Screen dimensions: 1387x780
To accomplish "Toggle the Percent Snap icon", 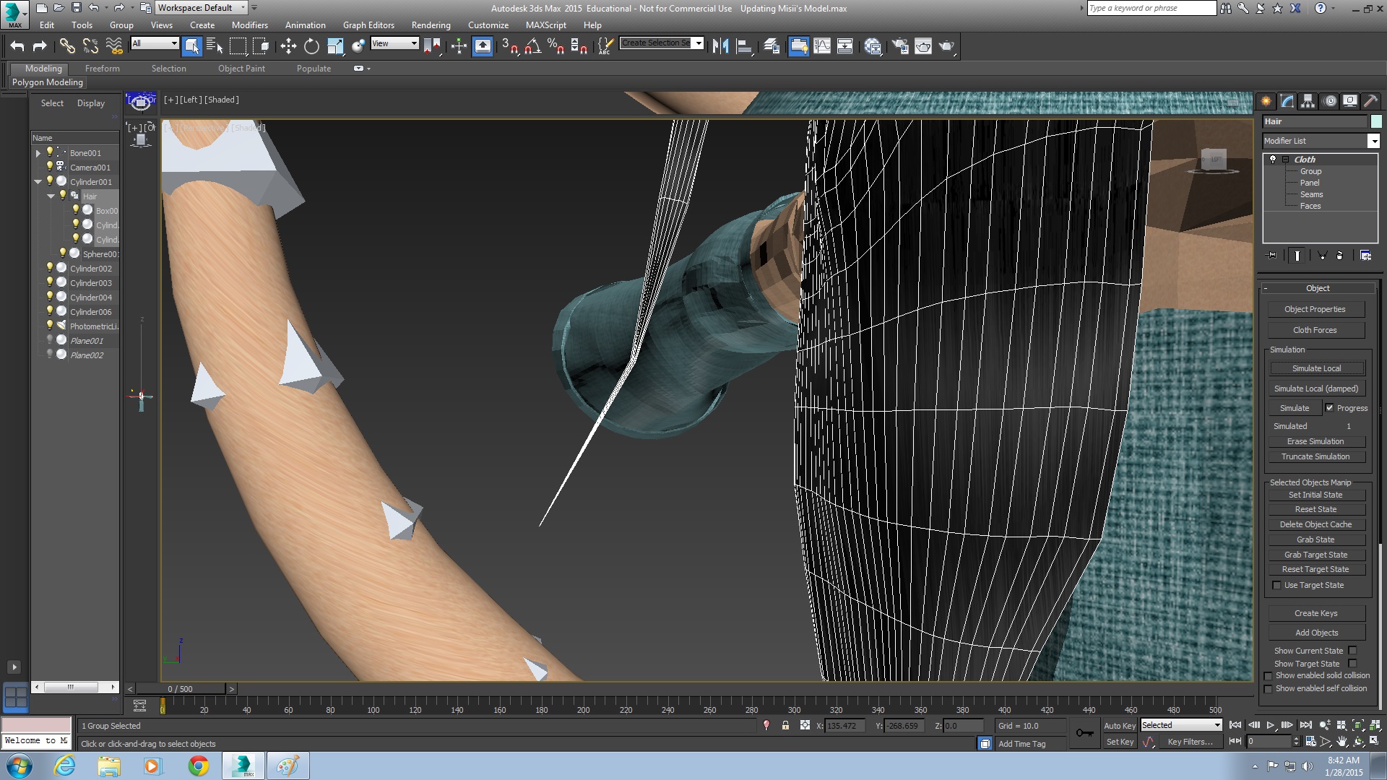I will coord(556,46).
